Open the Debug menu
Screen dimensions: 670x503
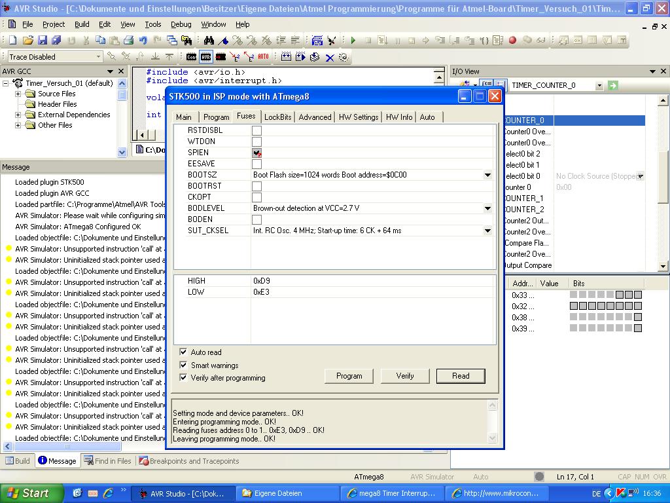[181, 24]
